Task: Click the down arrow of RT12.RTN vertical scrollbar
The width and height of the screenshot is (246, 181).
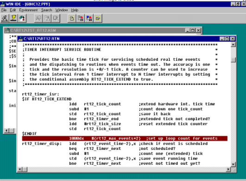Action: pos(233,164)
